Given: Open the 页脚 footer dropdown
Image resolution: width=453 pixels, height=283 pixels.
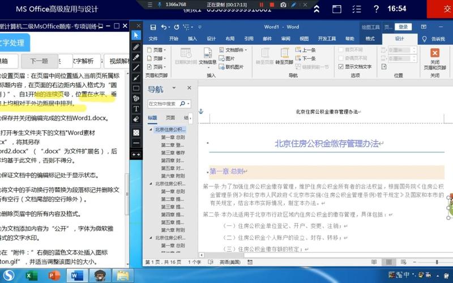Looking at the screenshot, I should [157, 58].
